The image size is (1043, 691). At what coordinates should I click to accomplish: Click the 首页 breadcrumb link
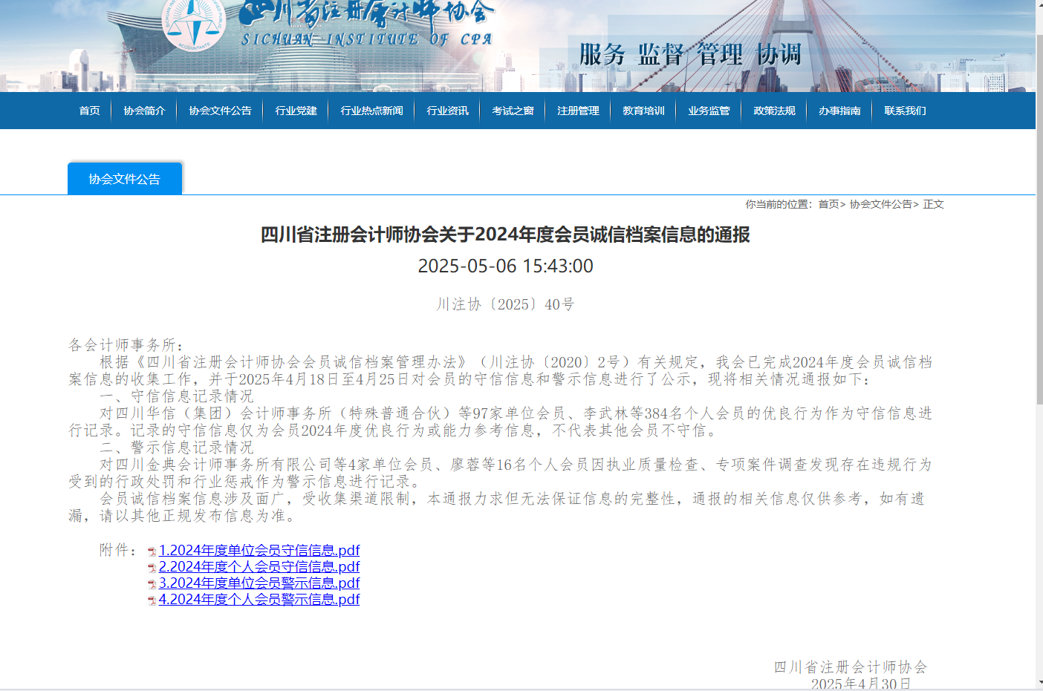click(828, 204)
